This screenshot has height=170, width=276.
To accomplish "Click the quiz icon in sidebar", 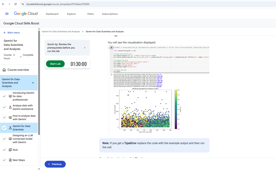I will 10,150.
